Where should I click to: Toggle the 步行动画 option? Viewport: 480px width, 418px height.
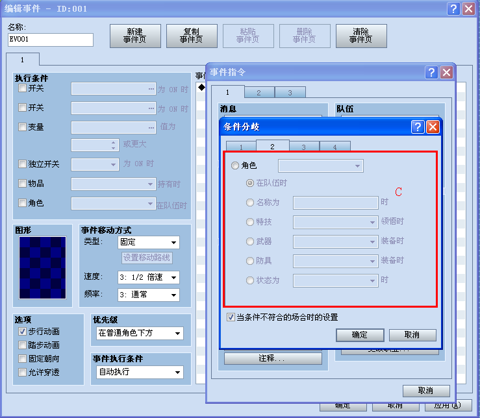click(x=22, y=332)
